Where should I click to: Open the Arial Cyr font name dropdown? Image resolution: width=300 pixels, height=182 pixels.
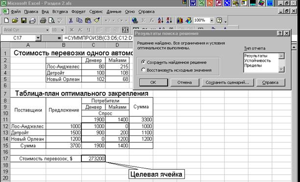(x=47, y=30)
